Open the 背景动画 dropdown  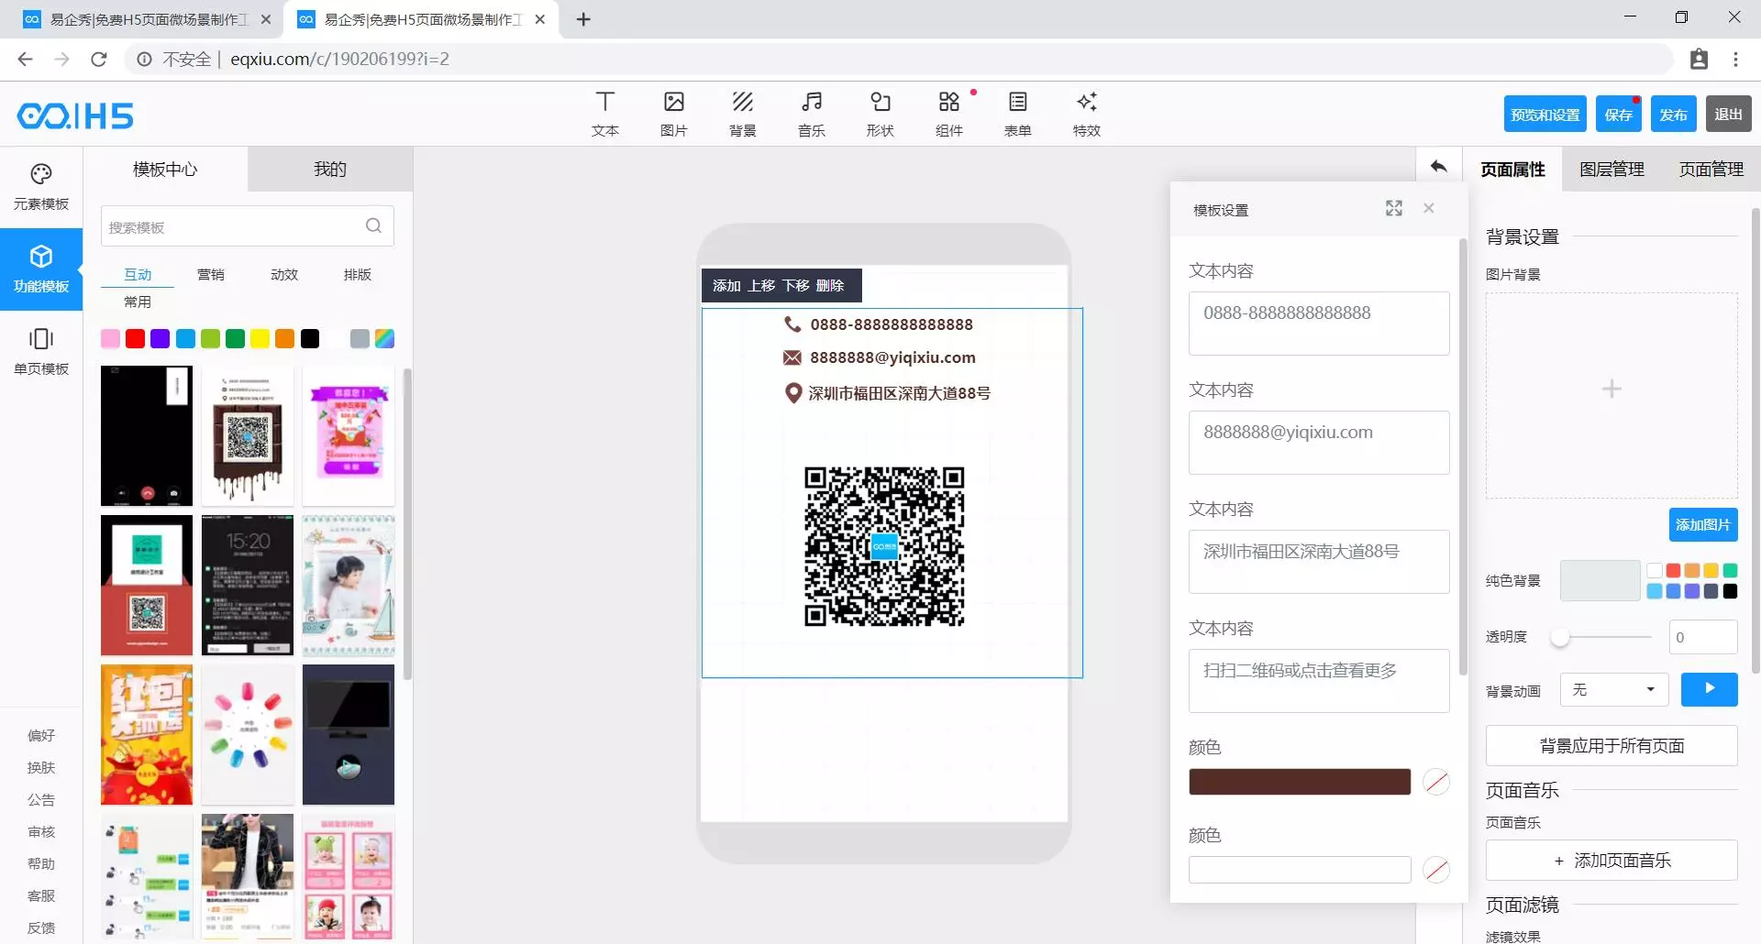1614,689
